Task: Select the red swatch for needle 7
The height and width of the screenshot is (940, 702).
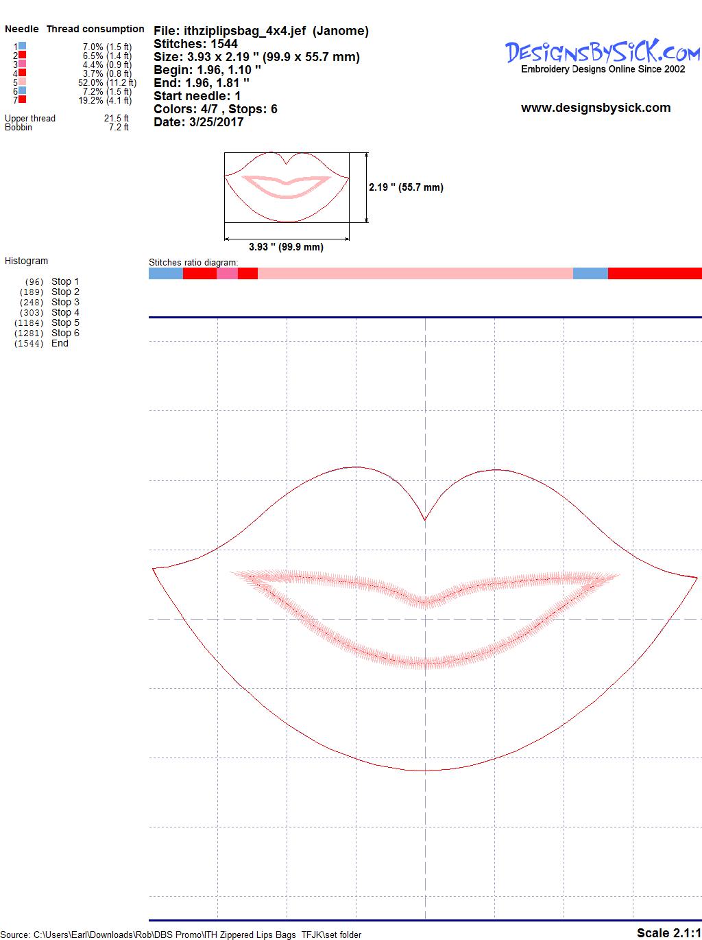Action: [23, 99]
